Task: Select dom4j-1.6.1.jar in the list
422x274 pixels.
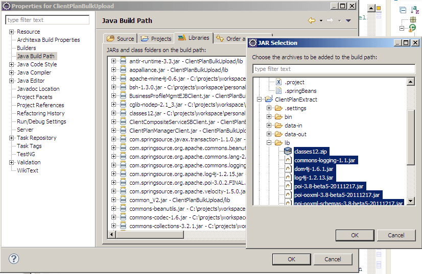Action: click(x=314, y=169)
